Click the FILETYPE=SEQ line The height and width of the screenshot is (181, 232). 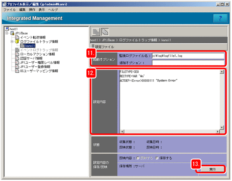pos(129,72)
